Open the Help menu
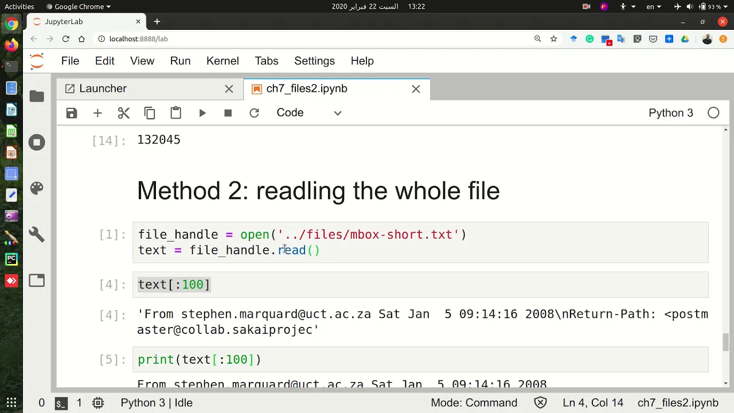 click(x=362, y=61)
